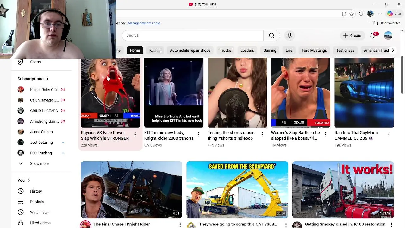Open the Mike channel avatar under K100 video
This screenshot has height=228, width=405.
pos(297,225)
